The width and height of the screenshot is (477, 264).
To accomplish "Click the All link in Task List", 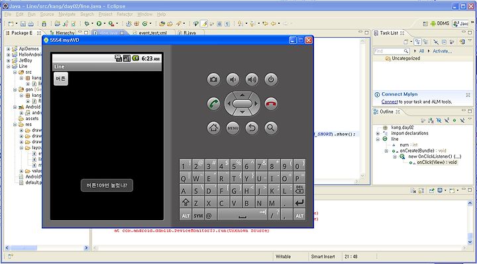I will (421, 51).
